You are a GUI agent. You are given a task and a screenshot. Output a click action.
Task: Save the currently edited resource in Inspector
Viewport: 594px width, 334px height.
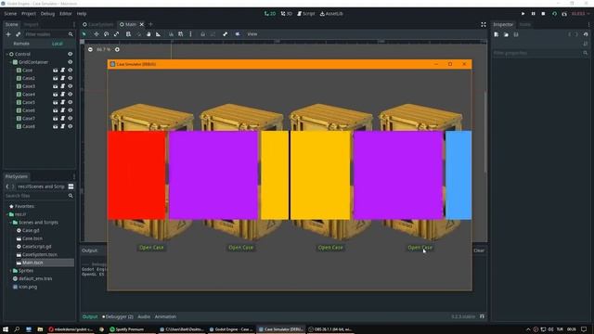click(516, 34)
